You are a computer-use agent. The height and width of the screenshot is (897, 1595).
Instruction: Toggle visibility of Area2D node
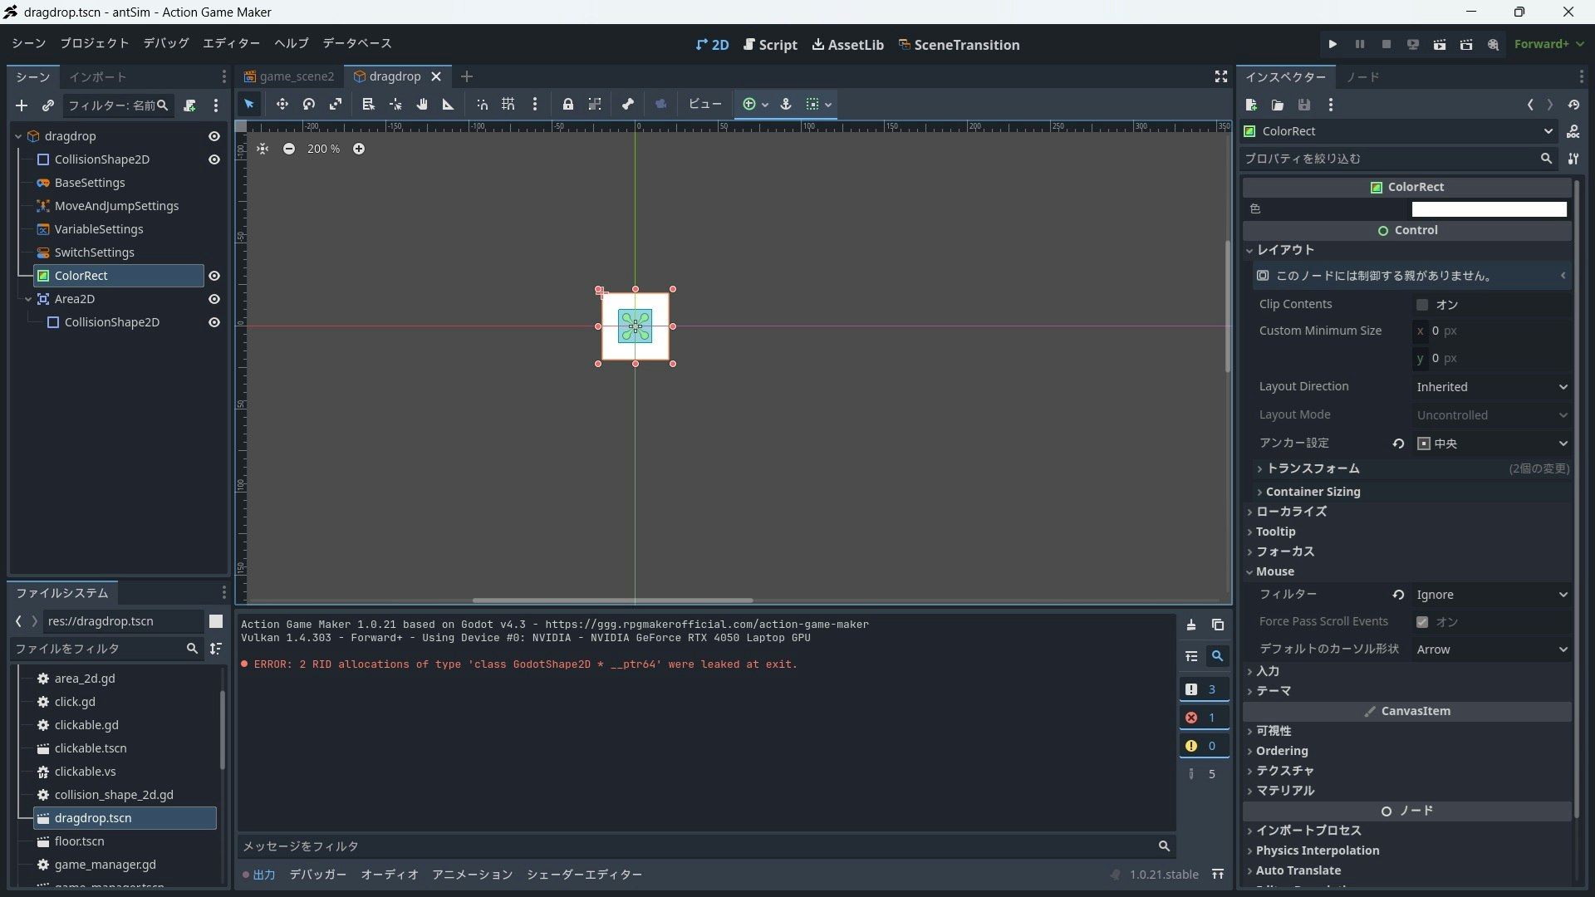(213, 299)
